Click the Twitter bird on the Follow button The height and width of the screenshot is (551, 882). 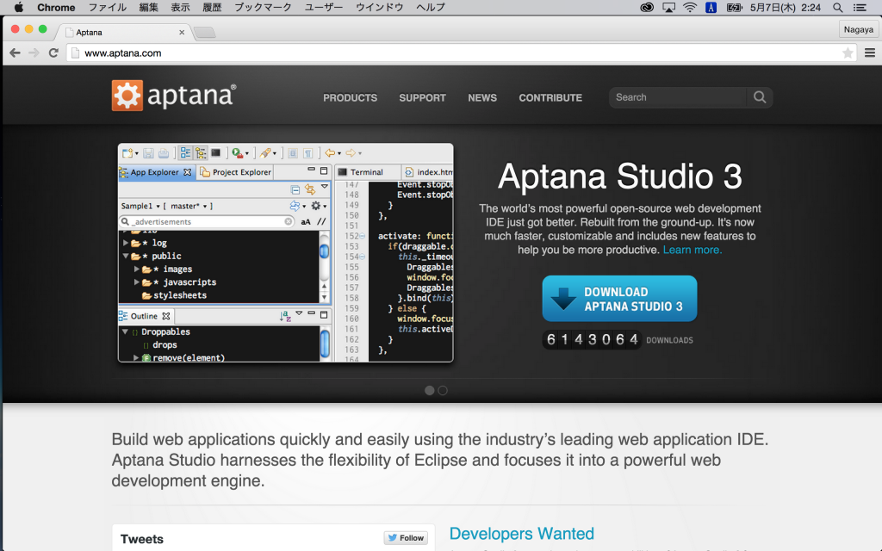coord(392,538)
